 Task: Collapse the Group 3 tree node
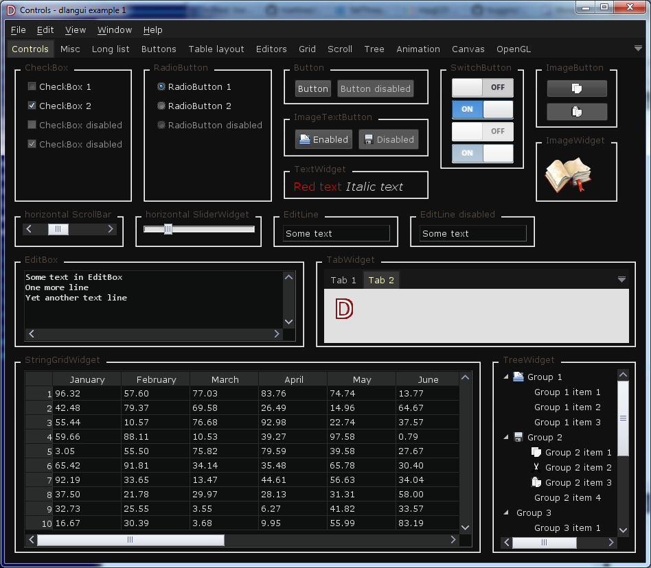point(506,512)
